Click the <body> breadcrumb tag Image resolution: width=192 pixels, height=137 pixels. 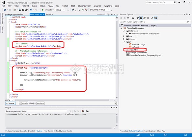tap(33, 103)
